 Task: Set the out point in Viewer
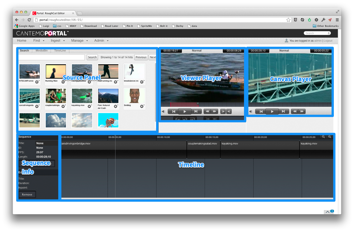point(229,111)
